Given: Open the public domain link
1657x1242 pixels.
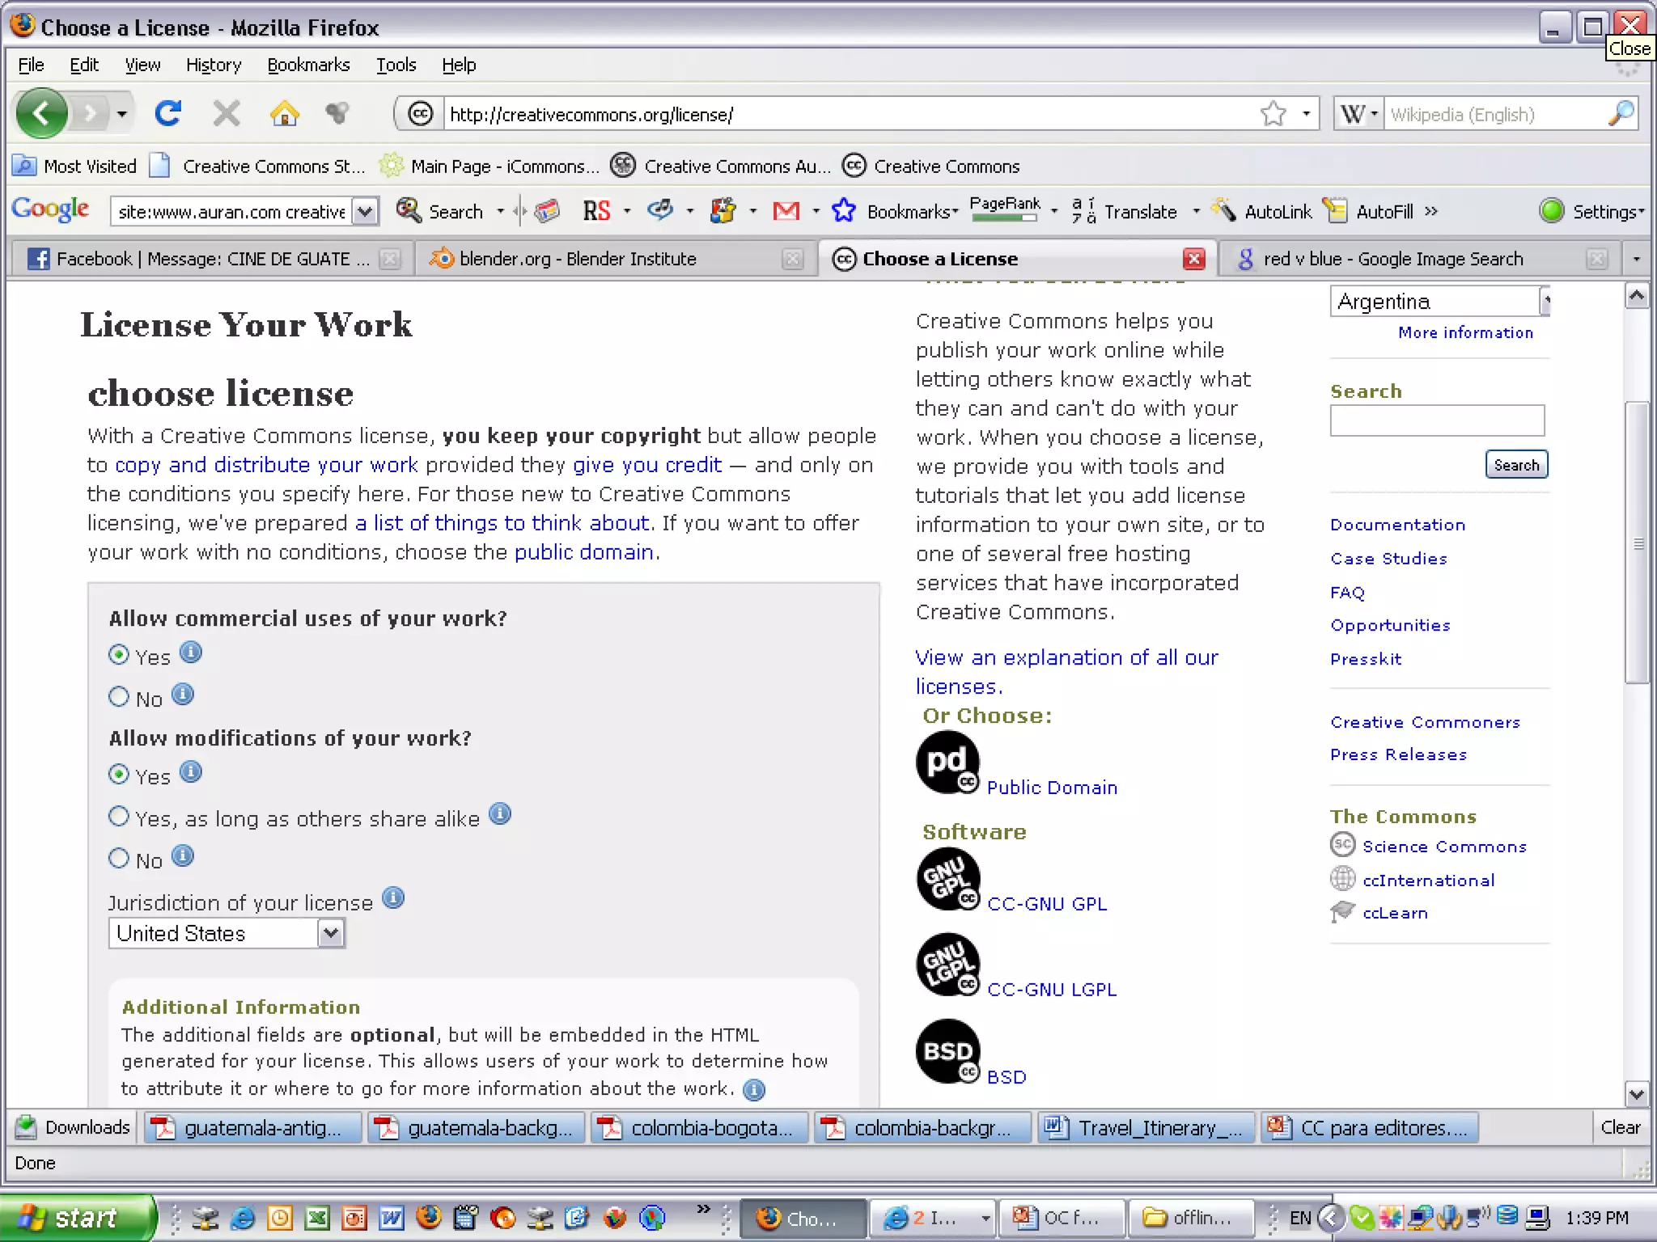Looking at the screenshot, I should [584, 552].
